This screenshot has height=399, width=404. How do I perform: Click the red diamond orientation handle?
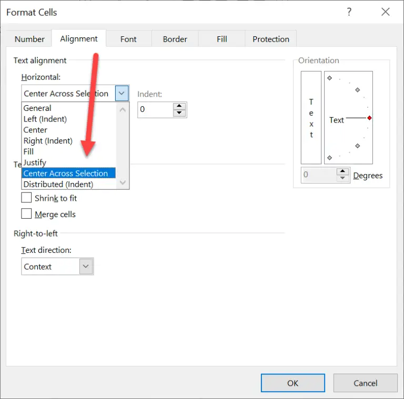pos(369,118)
